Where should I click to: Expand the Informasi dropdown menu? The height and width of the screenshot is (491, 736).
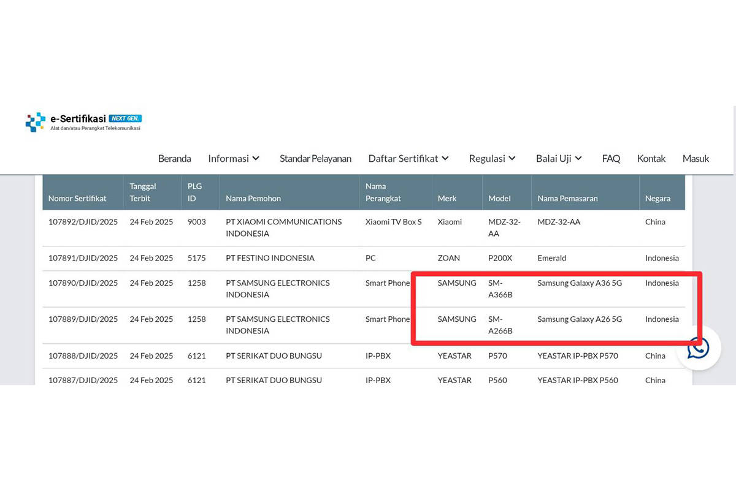234,158
